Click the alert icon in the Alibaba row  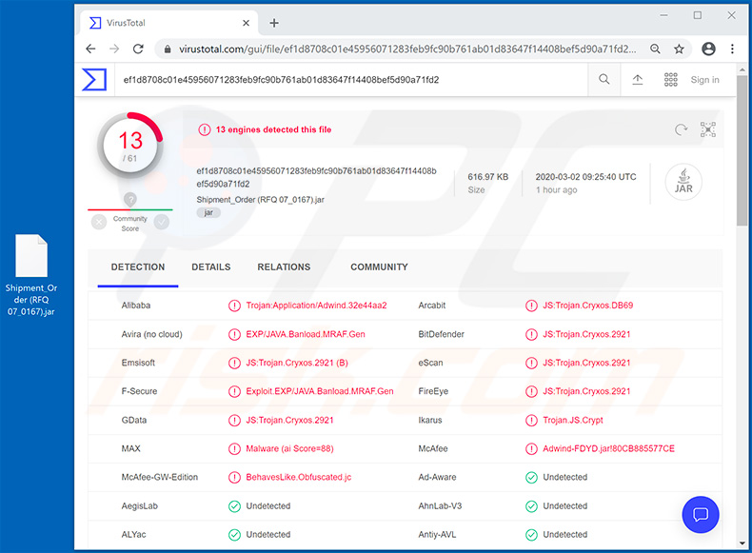pos(234,306)
